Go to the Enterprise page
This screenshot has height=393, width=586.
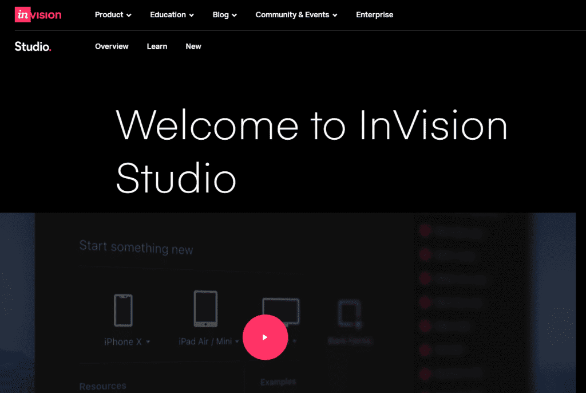(374, 15)
